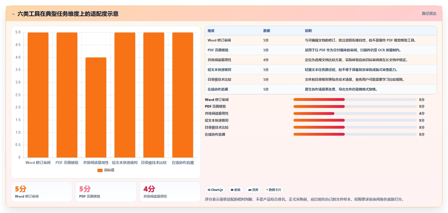The width and height of the screenshot is (448, 213).
Task: Toggle the 指标值 legend color box
Action: pos(100,170)
